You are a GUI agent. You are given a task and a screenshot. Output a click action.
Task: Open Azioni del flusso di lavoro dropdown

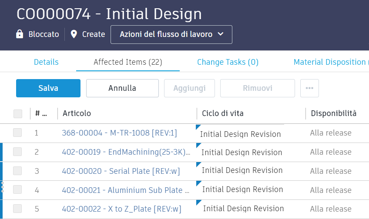coord(171,34)
